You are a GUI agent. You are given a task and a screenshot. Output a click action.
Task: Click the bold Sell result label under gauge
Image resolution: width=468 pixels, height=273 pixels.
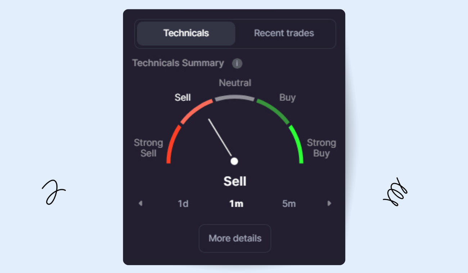(x=235, y=181)
